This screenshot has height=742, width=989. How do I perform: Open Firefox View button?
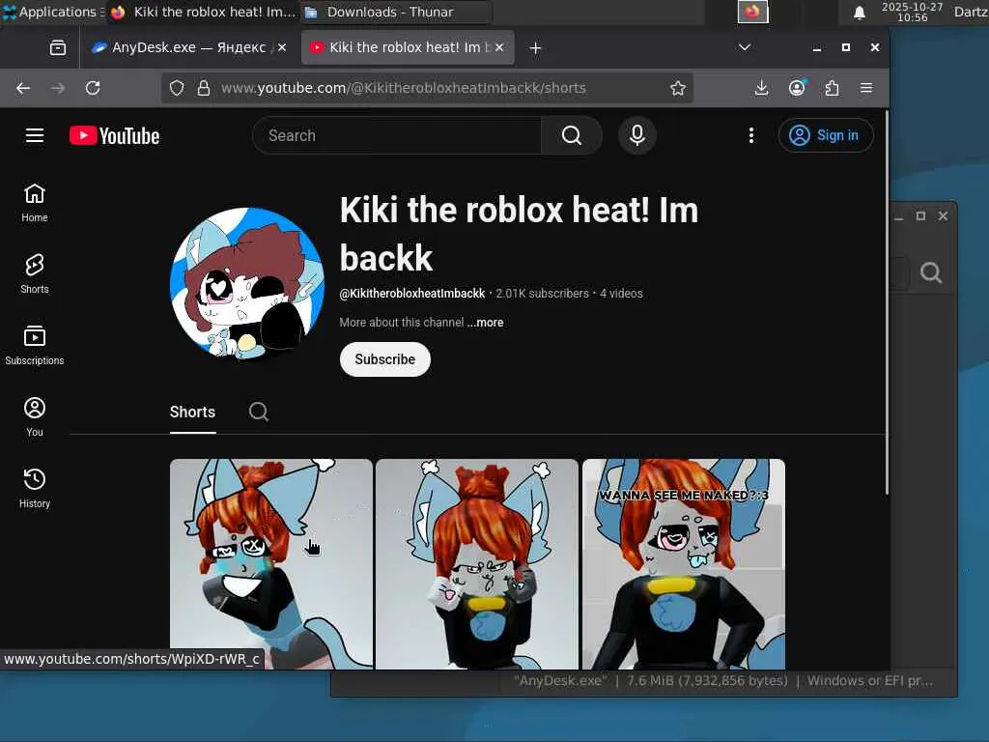pos(58,48)
